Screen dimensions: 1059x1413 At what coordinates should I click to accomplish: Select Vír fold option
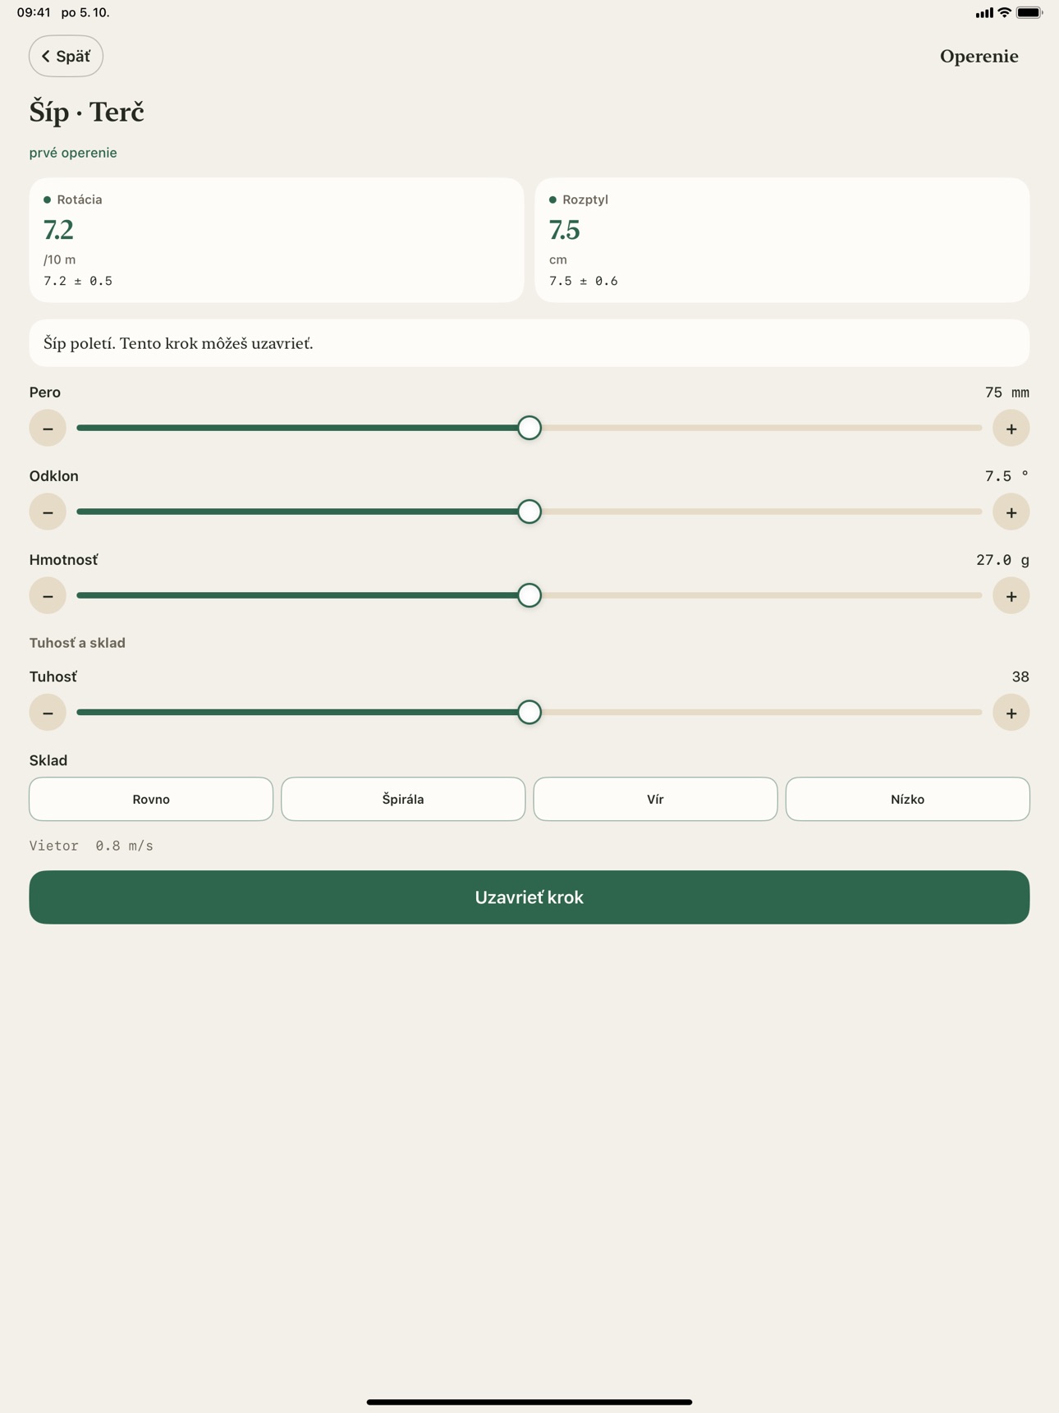click(655, 799)
